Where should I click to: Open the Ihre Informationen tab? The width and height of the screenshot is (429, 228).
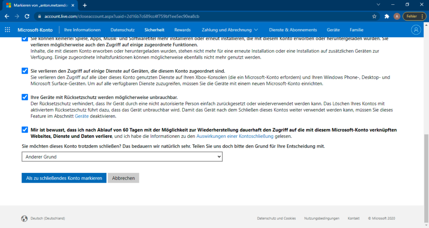point(82,30)
